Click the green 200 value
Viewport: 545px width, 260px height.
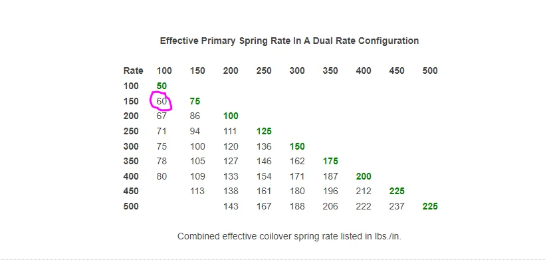point(364,177)
